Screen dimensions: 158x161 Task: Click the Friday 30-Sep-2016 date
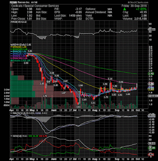(134, 6)
